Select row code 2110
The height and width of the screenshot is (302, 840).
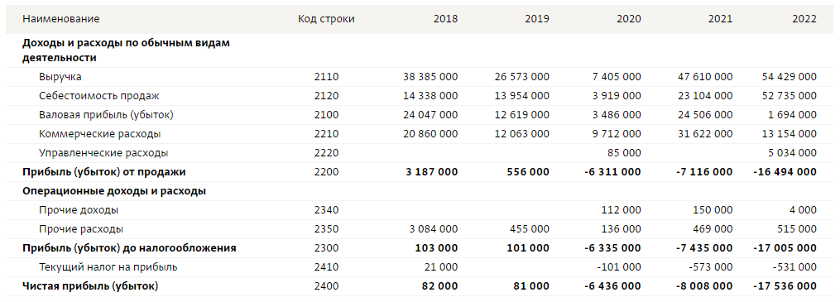click(x=326, y=77)
